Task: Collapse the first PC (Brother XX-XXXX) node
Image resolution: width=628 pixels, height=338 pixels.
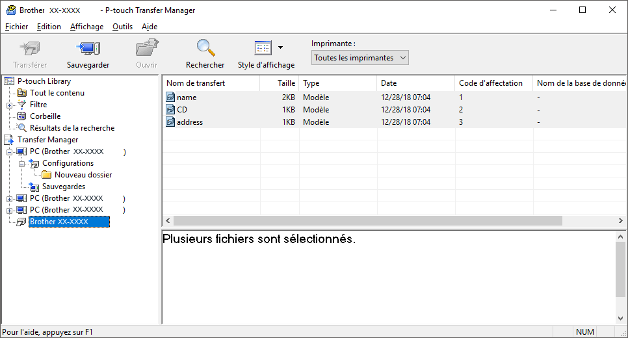Action: [9, 153]
